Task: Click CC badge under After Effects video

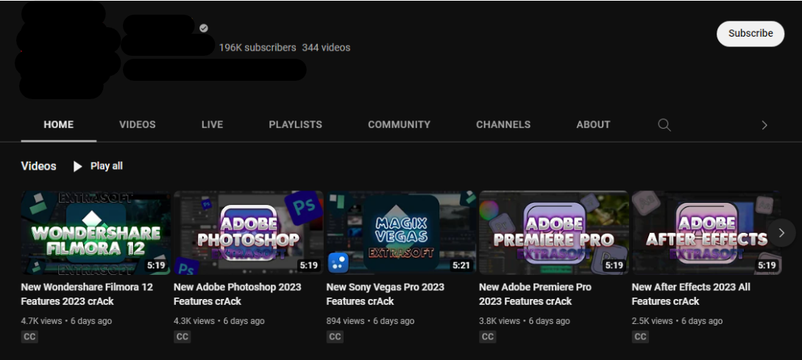Action: [x=640, y=336]
